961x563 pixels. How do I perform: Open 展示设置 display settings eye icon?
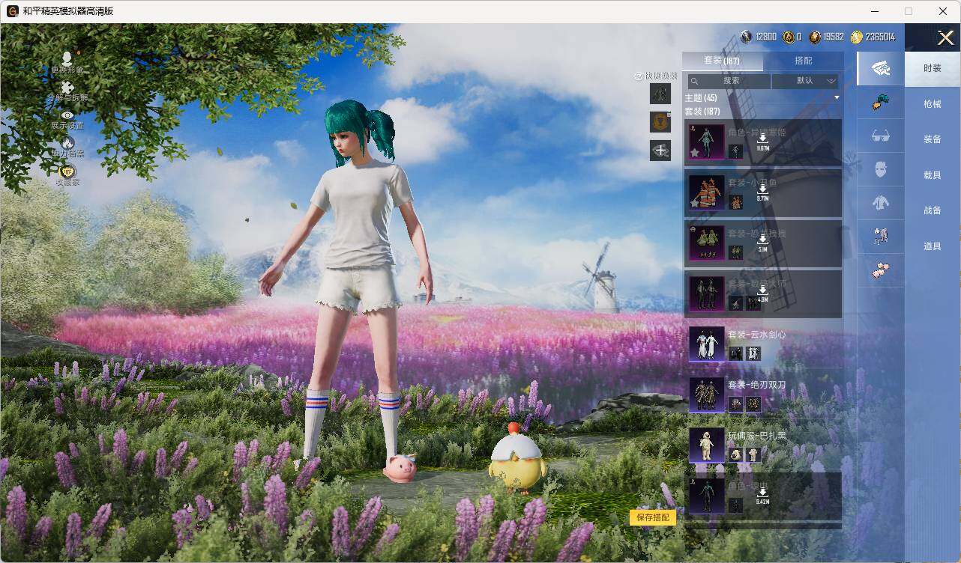[x=67, y=115]
